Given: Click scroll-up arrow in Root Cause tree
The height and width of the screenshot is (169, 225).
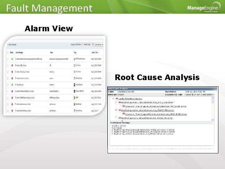Looking at the screenshot, I should coord(213,98).
